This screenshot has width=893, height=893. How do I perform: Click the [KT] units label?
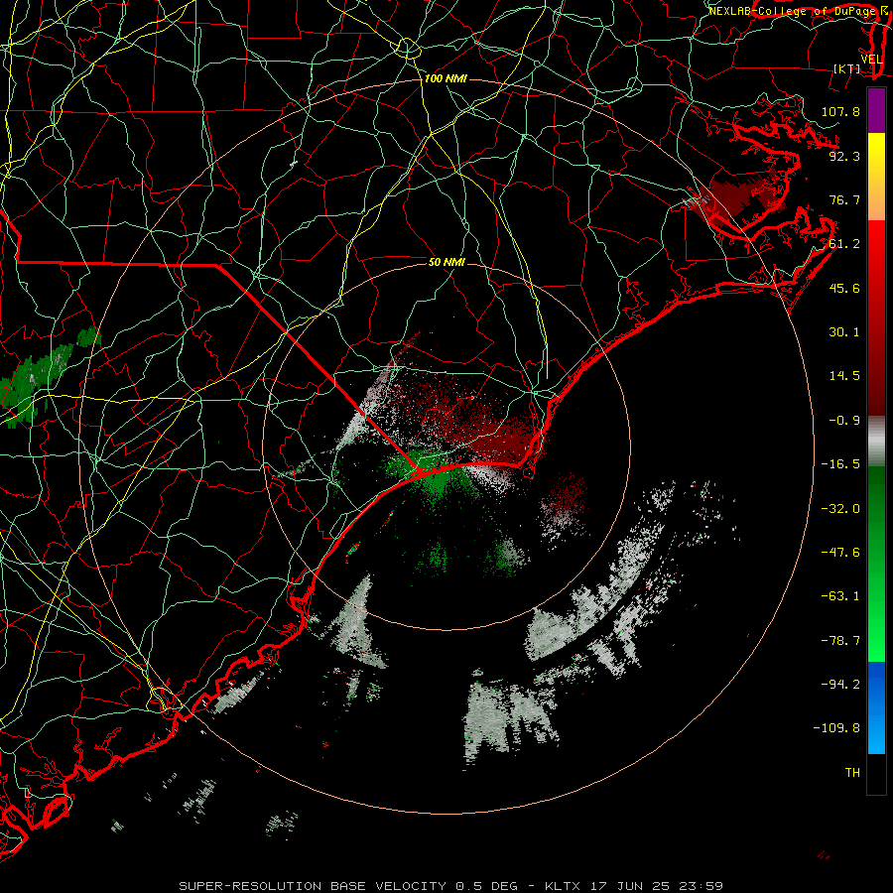tap(847, 68)
